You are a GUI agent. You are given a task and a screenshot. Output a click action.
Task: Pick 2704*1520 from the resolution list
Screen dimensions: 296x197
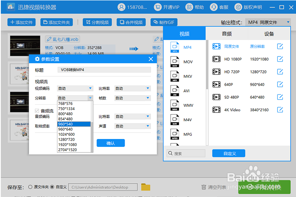click(74, 150)
